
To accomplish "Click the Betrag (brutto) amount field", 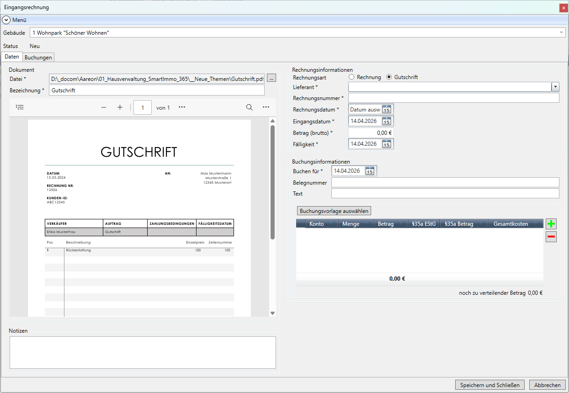I will click(371, 133).
